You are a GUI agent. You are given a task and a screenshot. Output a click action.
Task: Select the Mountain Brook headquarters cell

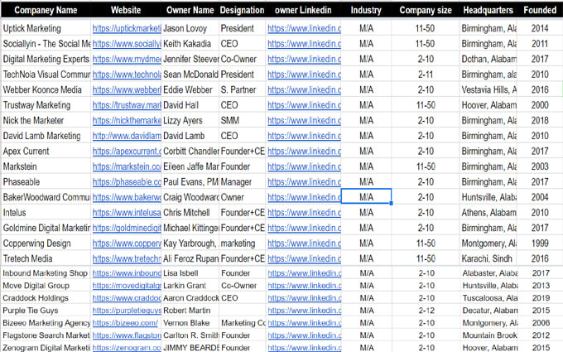488,335
